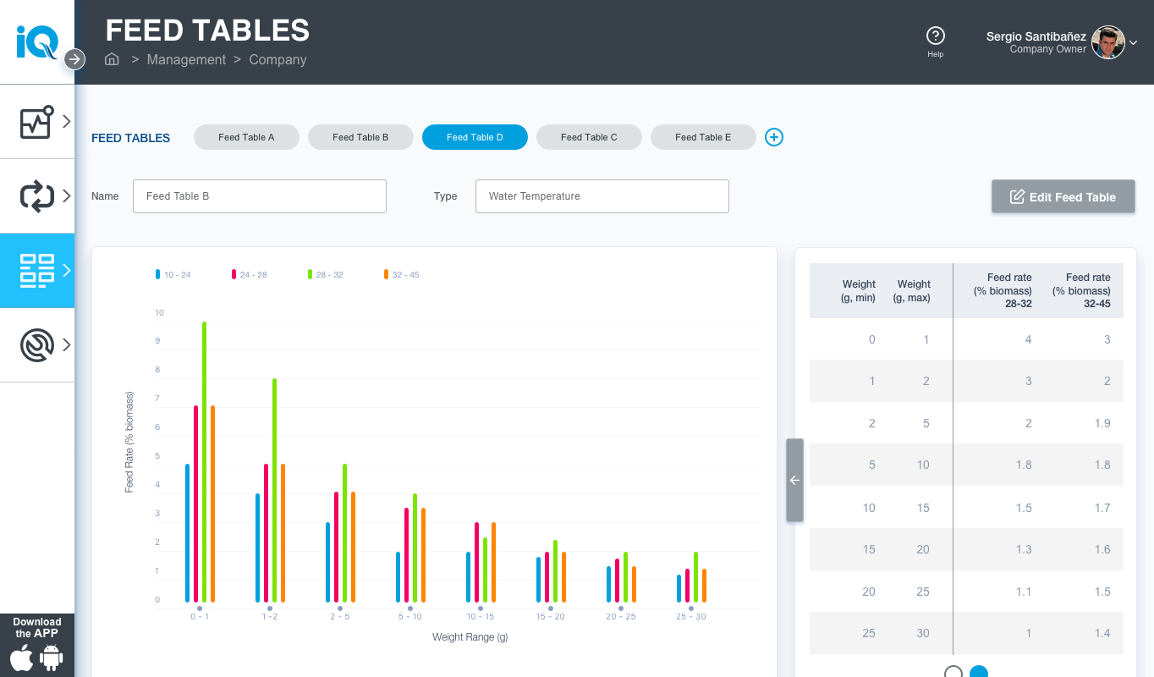The image size is (1154, 677).
Task: Click the home breadcrumb icon
Action: [x=112, y=59]
